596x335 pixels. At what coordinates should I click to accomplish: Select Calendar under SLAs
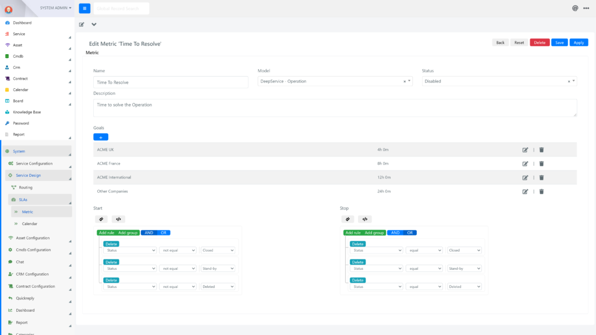pos(29,224)
